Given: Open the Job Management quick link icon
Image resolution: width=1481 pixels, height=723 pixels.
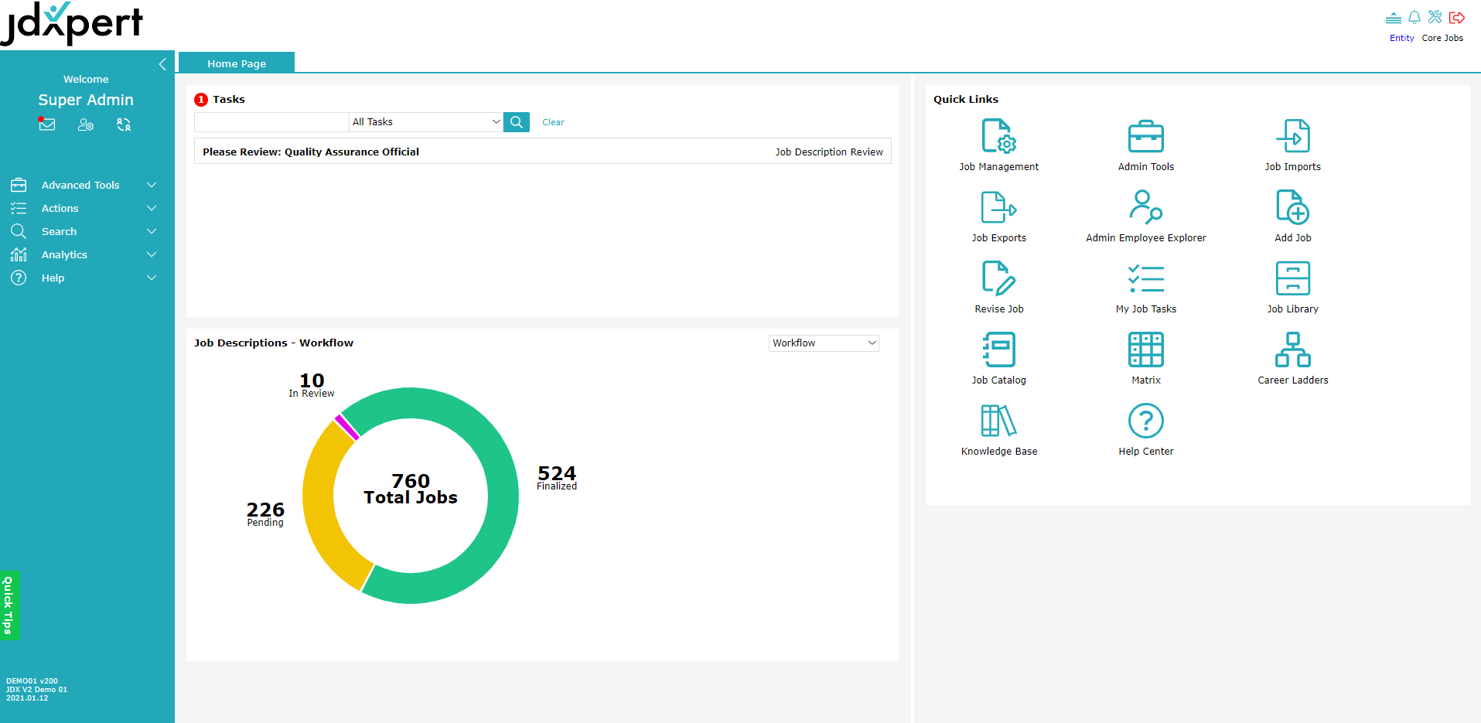Looking at the screenshot, I should tap(998, 137).
